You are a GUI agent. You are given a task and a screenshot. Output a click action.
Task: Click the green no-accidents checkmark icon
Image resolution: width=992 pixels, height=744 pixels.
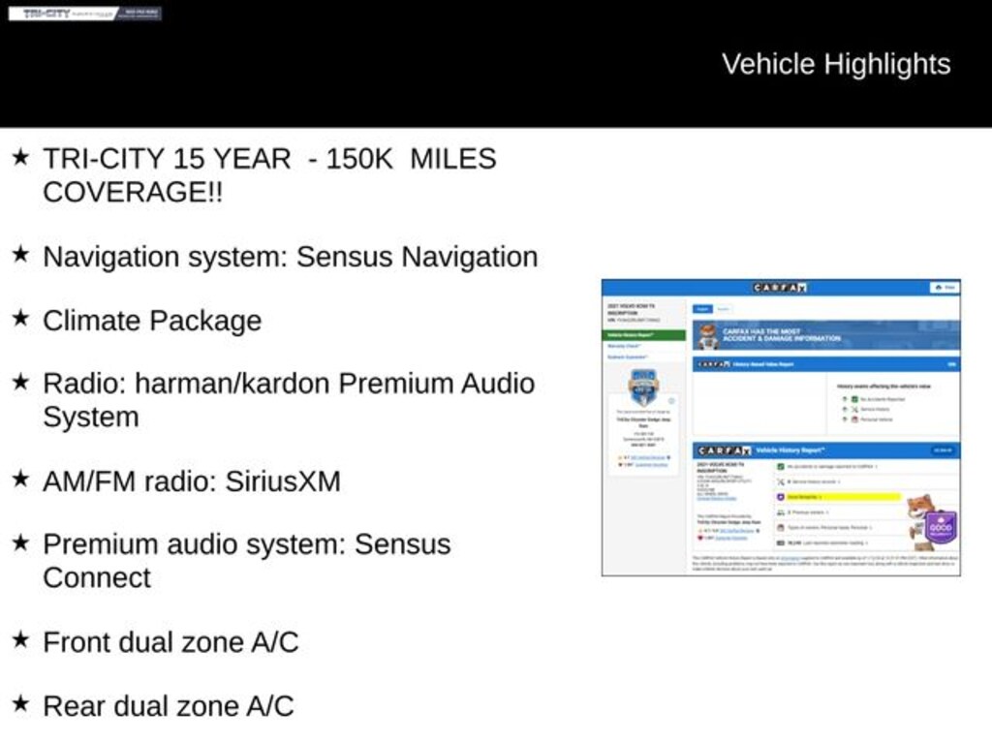[781, 466]
